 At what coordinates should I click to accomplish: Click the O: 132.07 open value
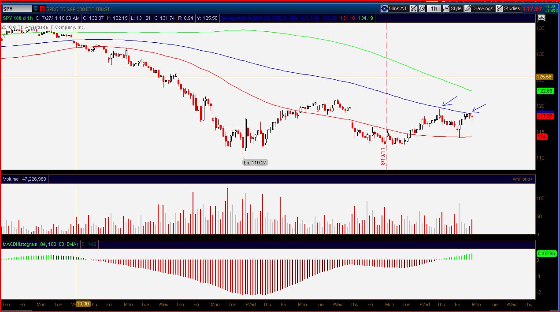pyautogui.click(x=93, y=18)
